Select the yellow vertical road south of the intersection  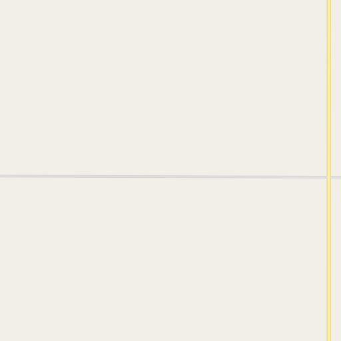coord(329,260)
